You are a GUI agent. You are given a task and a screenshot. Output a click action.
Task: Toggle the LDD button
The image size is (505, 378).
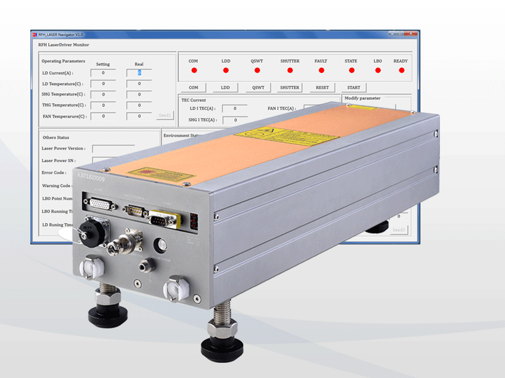[x=225, y=88]
